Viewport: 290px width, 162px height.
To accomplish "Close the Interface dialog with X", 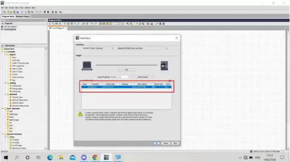I will [x=177, y=38].
